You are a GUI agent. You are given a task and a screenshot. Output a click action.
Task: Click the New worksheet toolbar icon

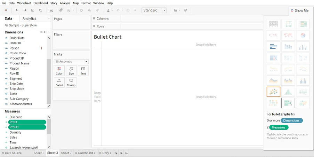tap(51, 10)
